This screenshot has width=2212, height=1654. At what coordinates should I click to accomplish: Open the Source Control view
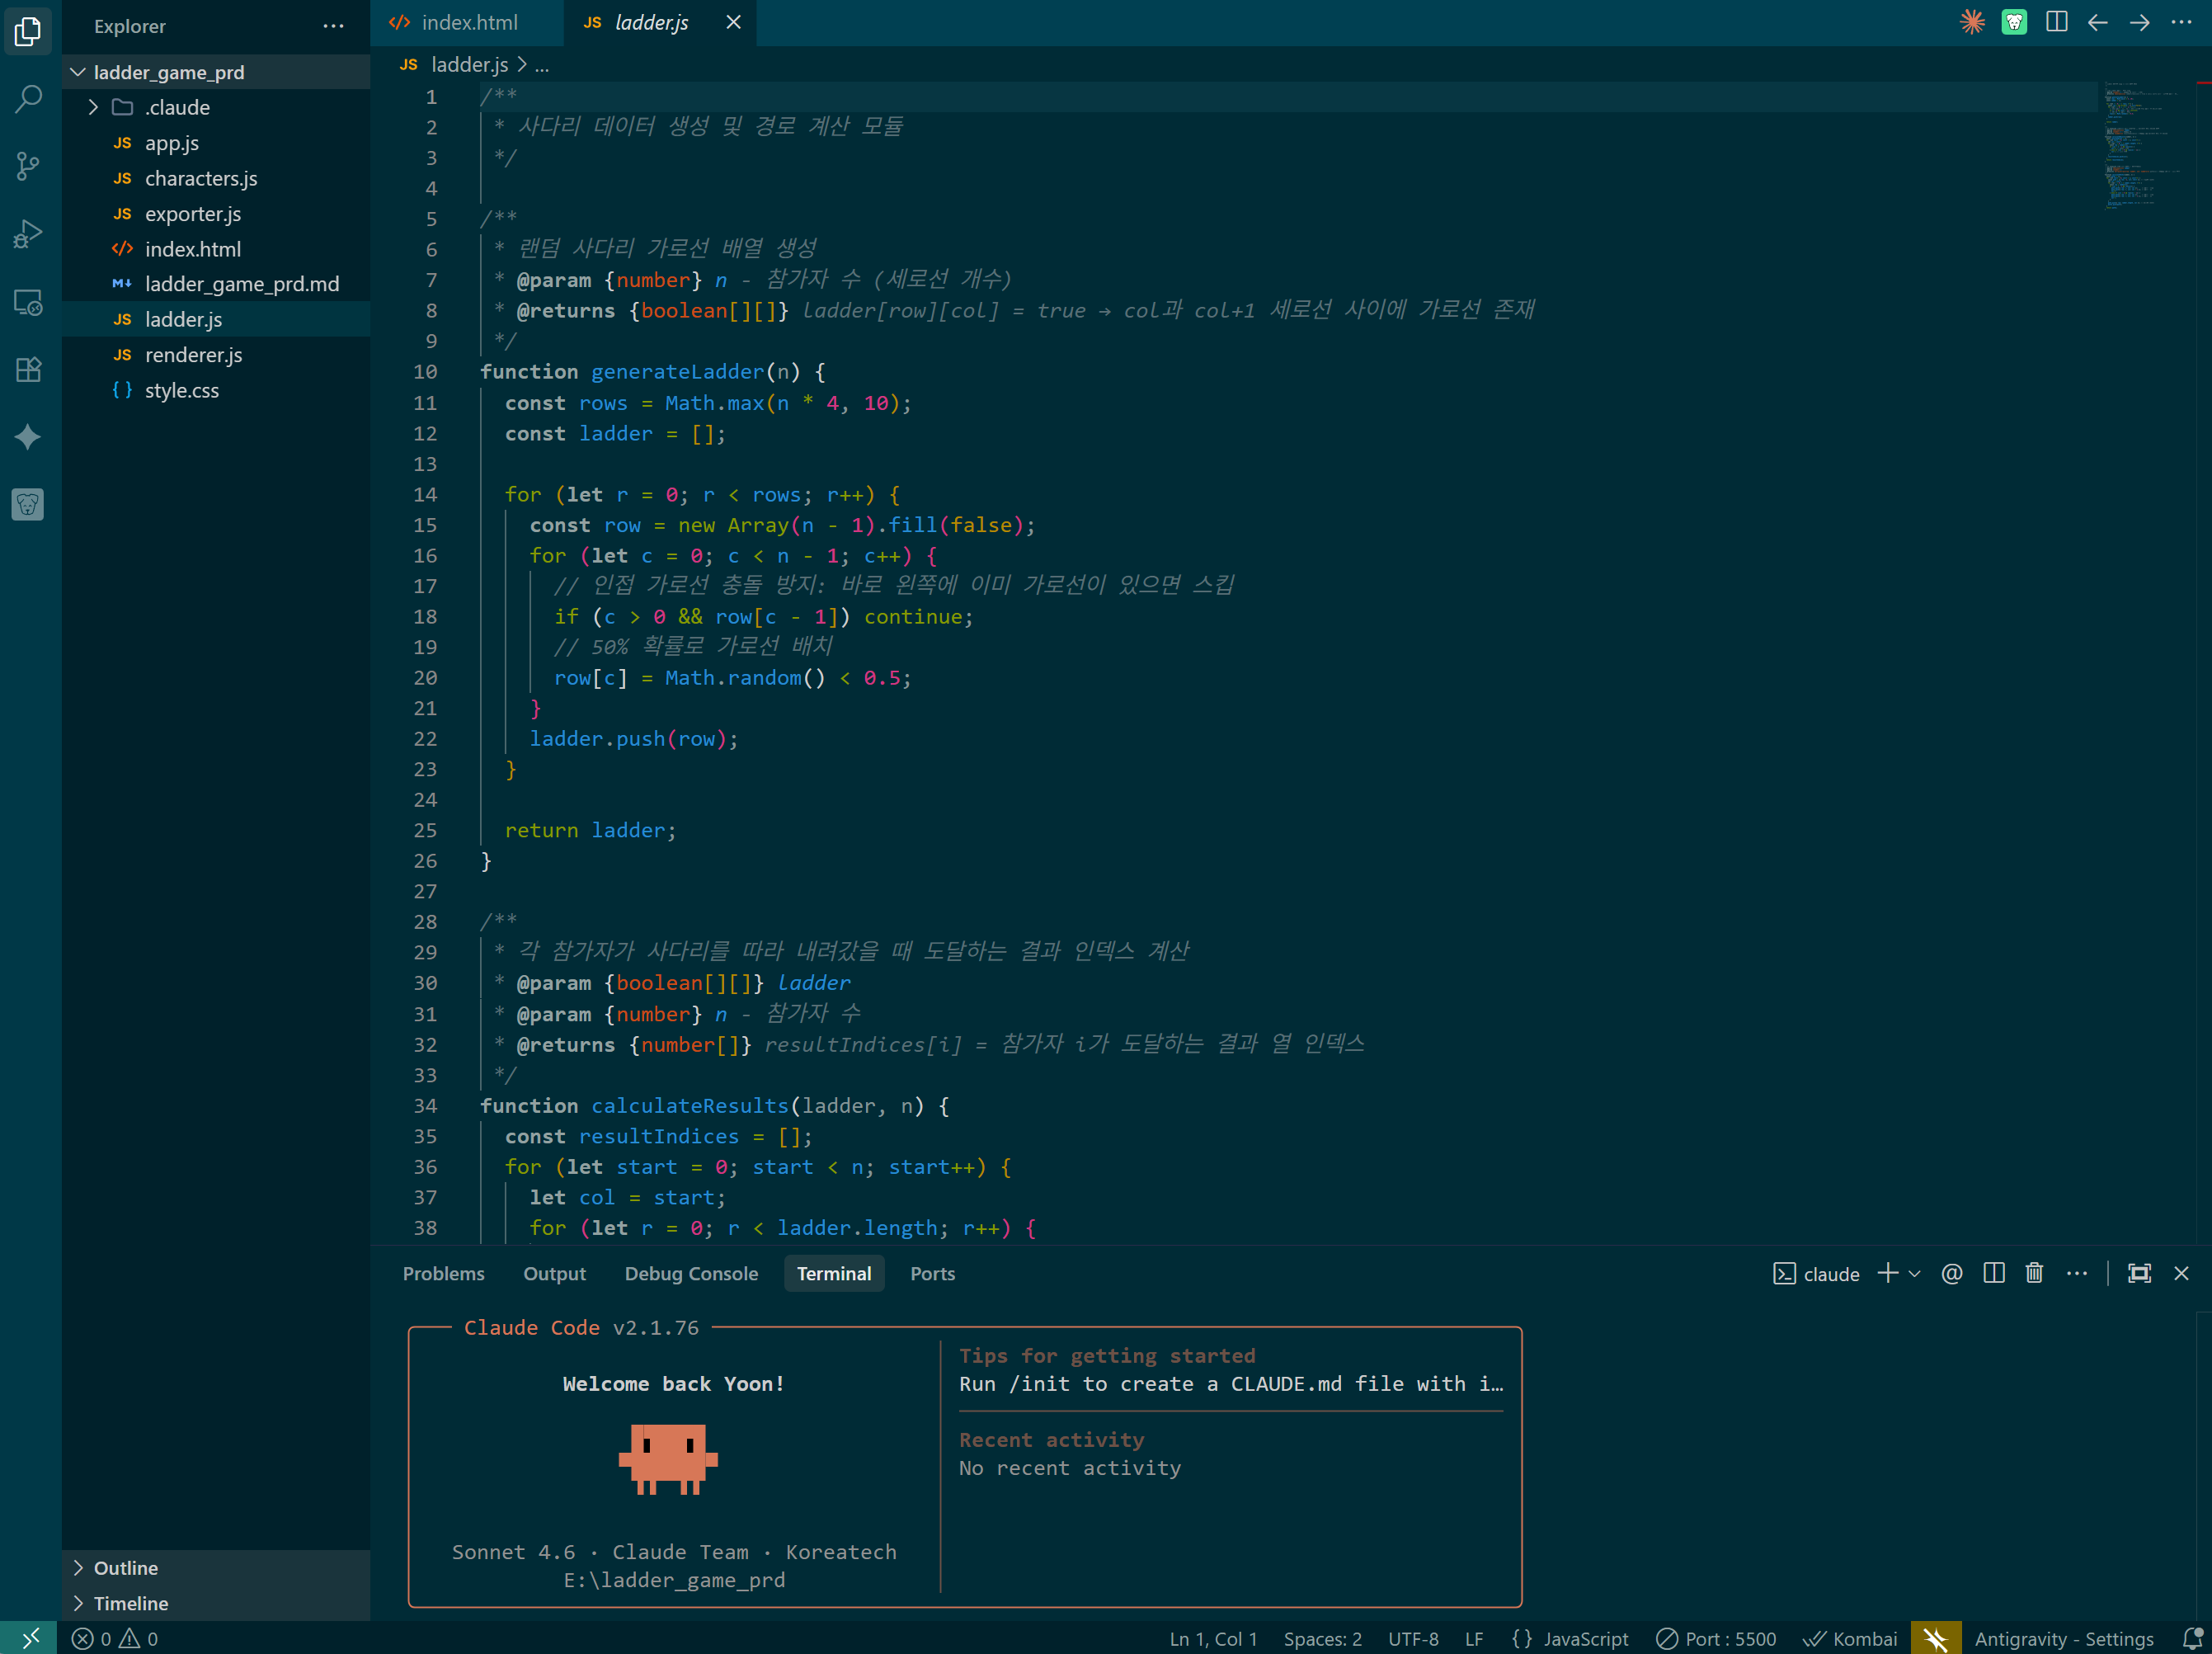point(29,166)
